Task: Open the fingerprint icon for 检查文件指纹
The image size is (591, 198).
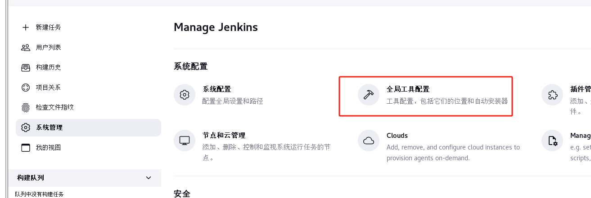Action: coord(26,107)
